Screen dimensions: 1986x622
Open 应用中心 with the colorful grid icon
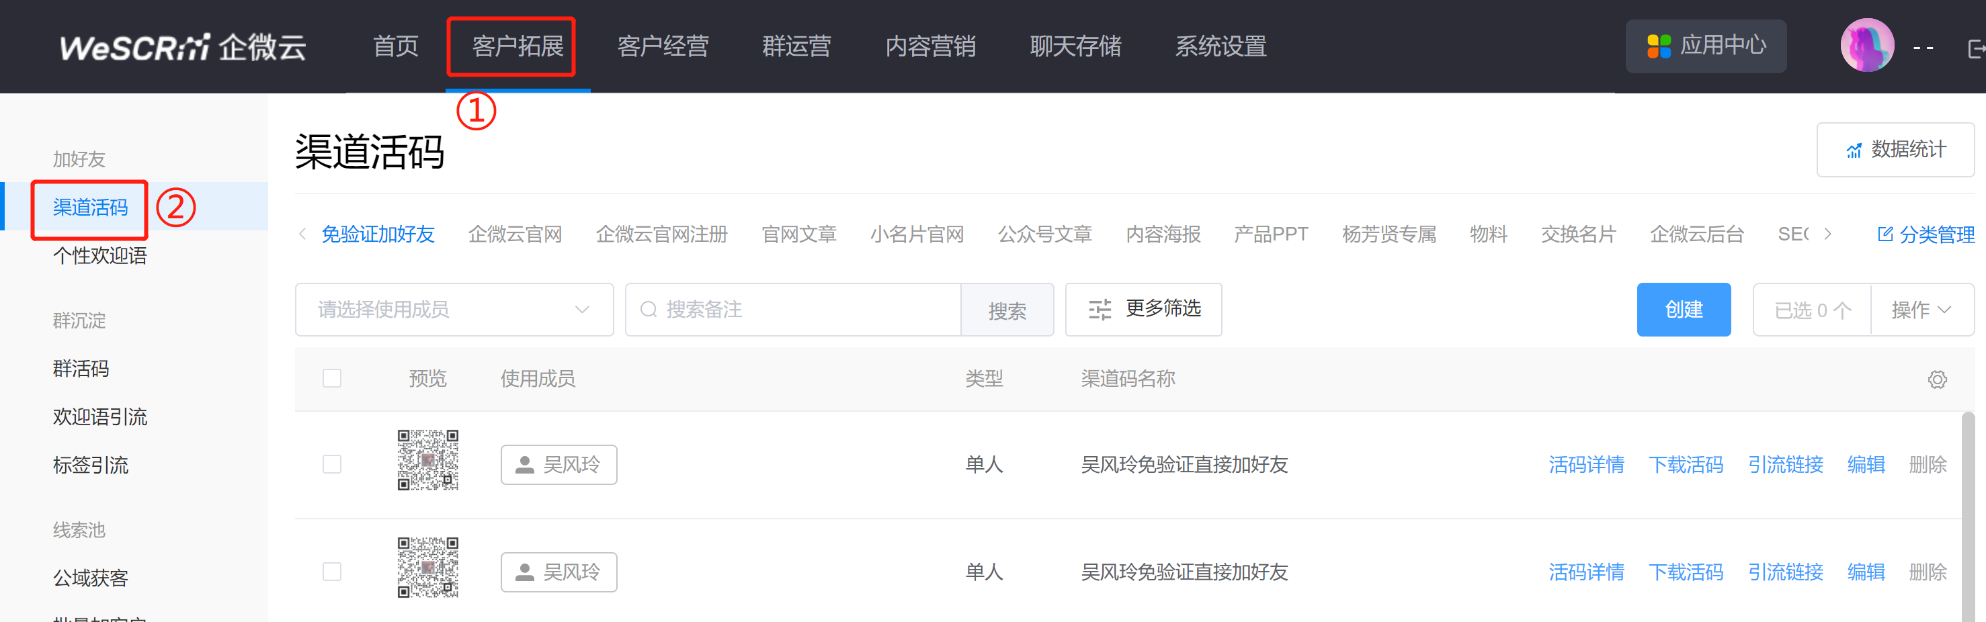[1705, 46]
